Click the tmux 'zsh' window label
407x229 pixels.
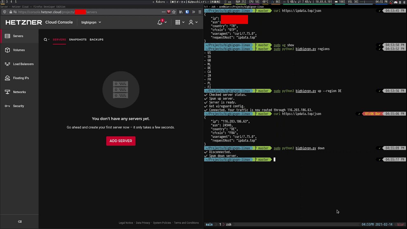pos(229,225)
